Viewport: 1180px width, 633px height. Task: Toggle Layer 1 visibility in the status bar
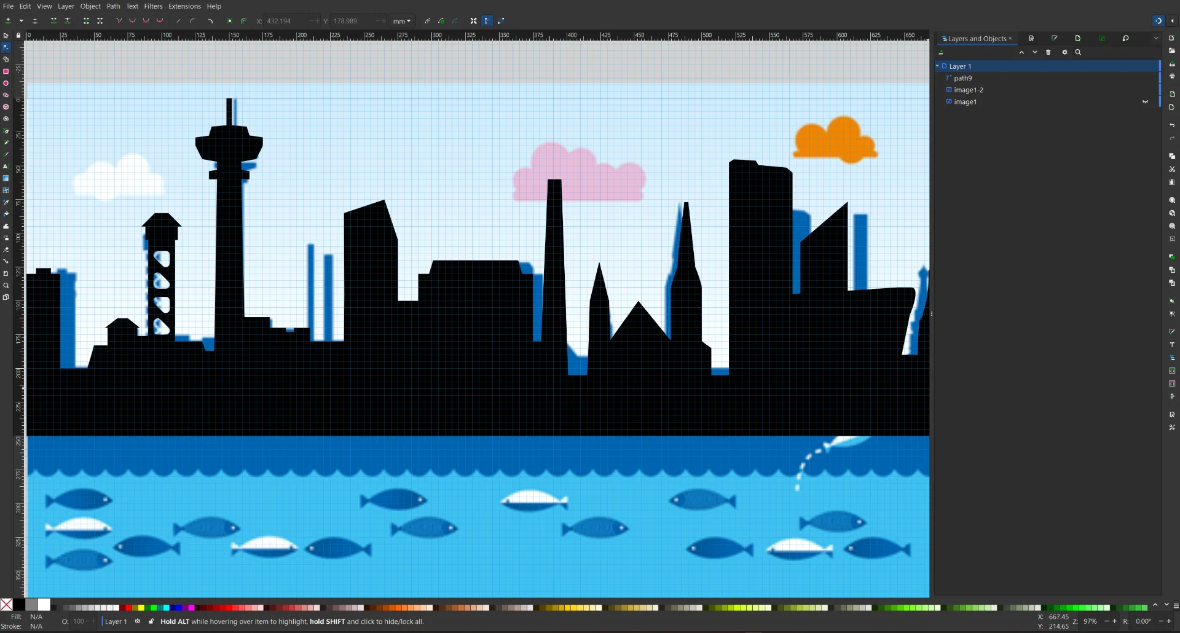(x=138, y=621)
